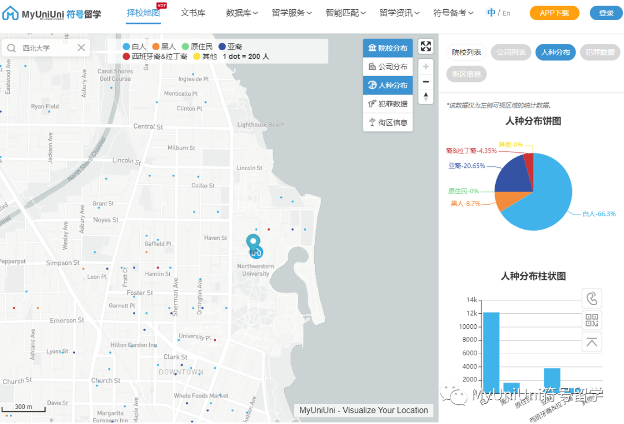The width and height of the screenshot is (624, 424).
Task: Expand the 智能匹配 dropdown menu
Action: (x=346, y=13)
